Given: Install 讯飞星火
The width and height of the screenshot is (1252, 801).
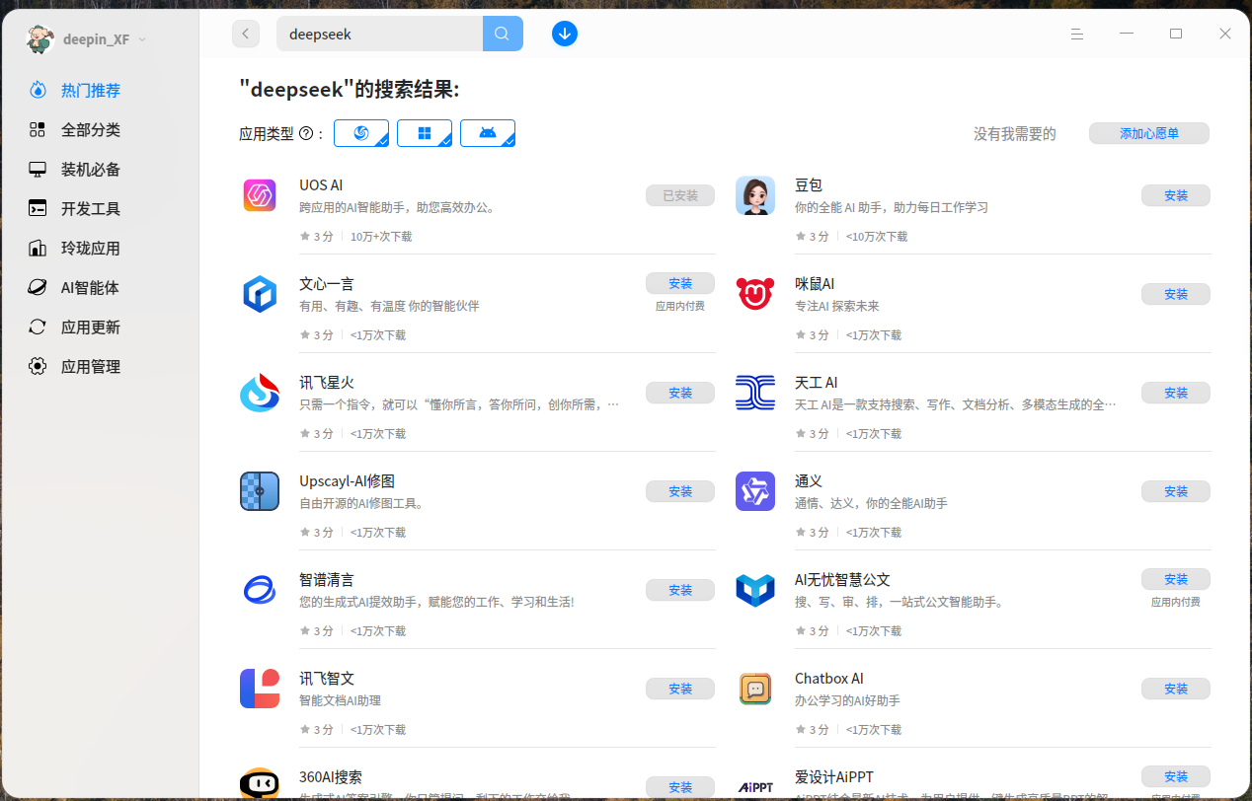Looking at the screenshot, I should pos(680,393).
